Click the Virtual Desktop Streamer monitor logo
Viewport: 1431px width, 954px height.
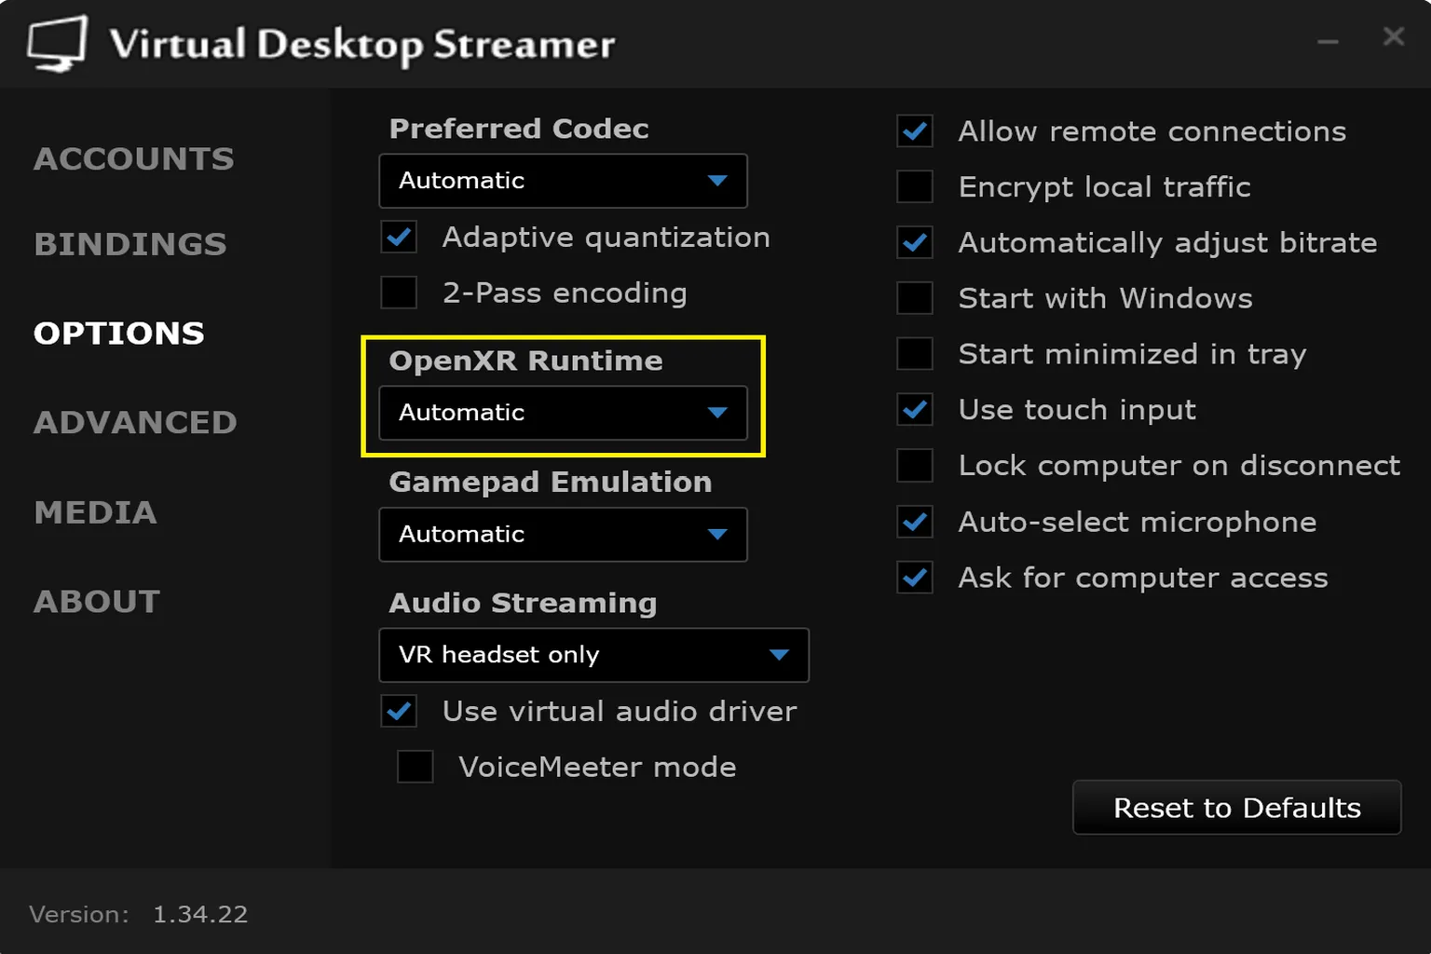pyautogui.click(x=57, y=44)
